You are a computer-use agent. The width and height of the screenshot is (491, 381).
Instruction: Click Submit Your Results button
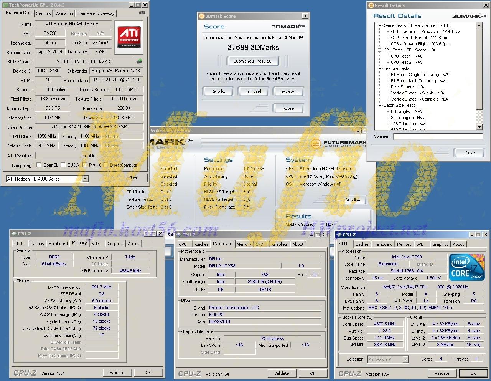click(254, 61)
